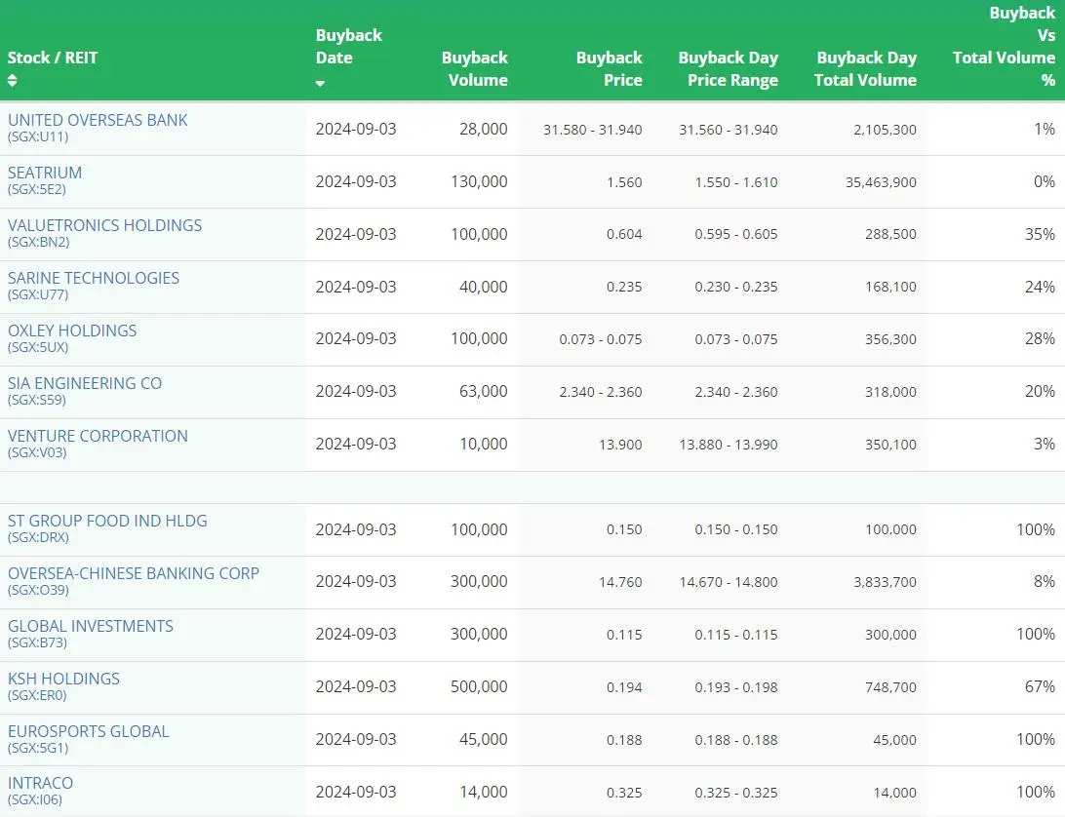Select KSH price range 0.193 - 0.198
The width and height of the screenshot is (1065, 817).
tap(736, 687)
